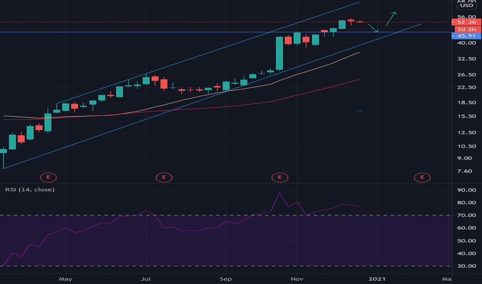This screenshot has height=284, width=482.
Task: Click the 2021 label on time axis
Action: coord(377,279)
